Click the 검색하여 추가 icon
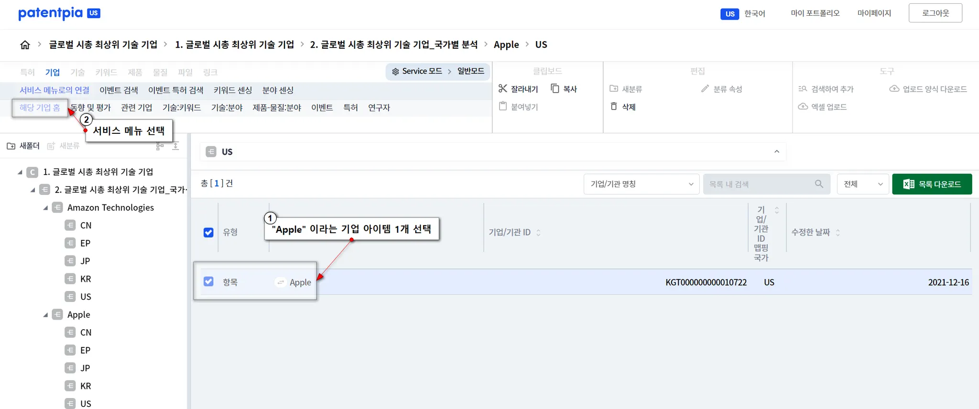The width and height of the screenshot is (979, 409). [803, 89]
